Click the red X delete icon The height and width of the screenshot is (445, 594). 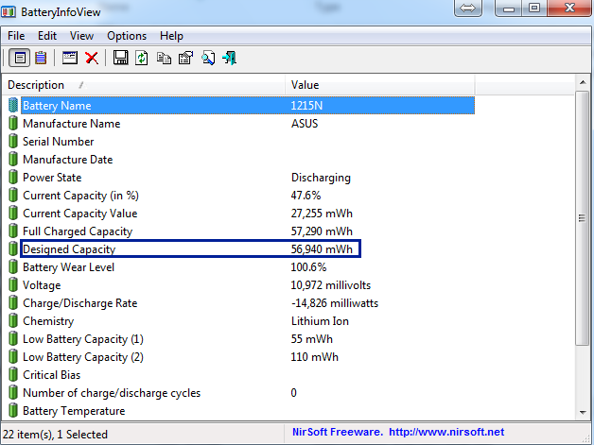point(92,58)
